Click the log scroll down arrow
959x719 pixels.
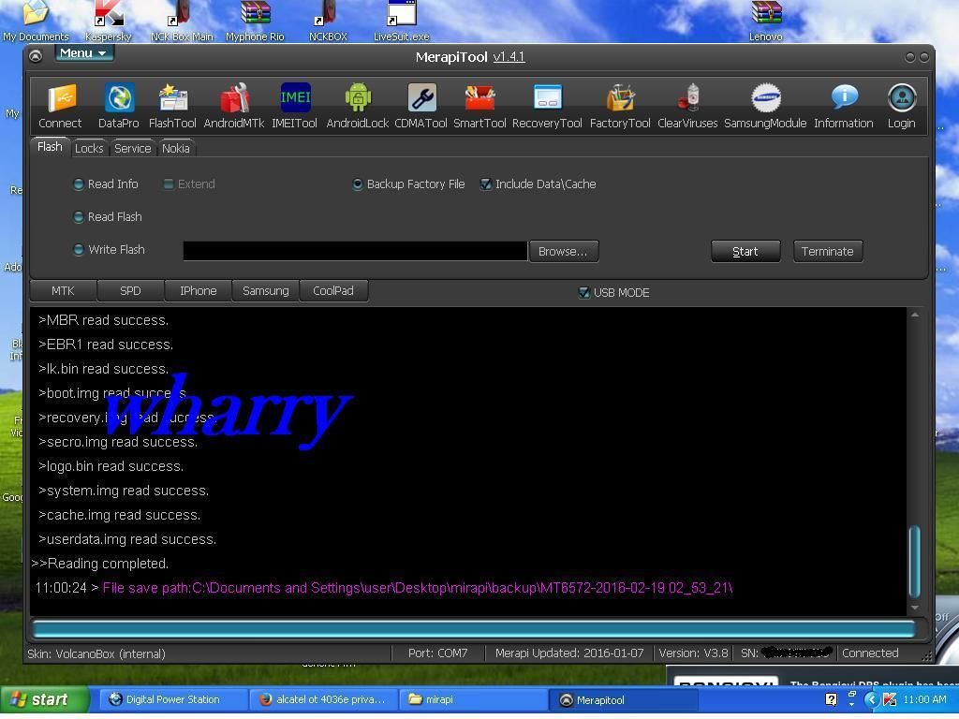tap(915, 608)
